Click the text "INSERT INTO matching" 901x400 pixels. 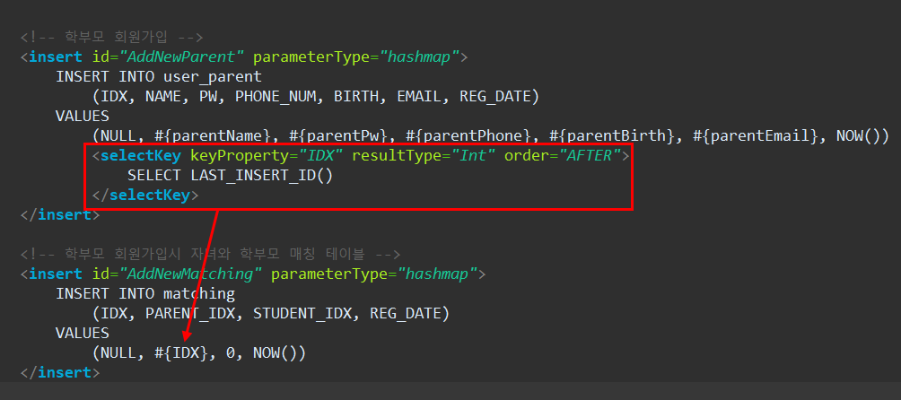[145, 294]
